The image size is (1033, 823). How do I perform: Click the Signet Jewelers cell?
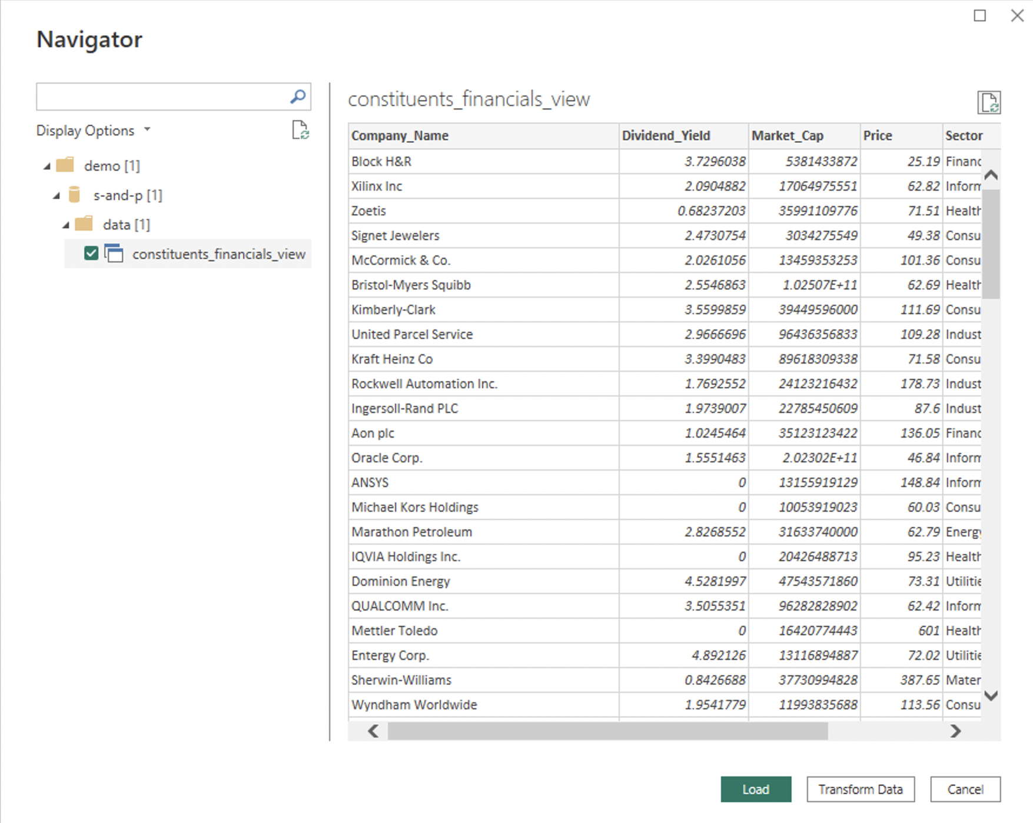(483, 235)
